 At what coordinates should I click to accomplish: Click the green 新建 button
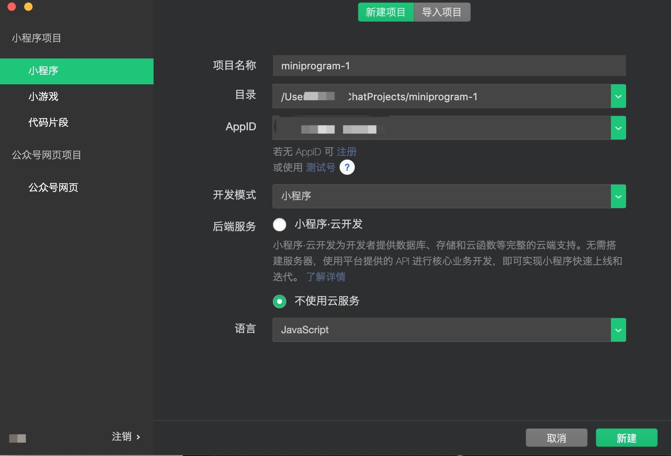(x=627, y=438)
